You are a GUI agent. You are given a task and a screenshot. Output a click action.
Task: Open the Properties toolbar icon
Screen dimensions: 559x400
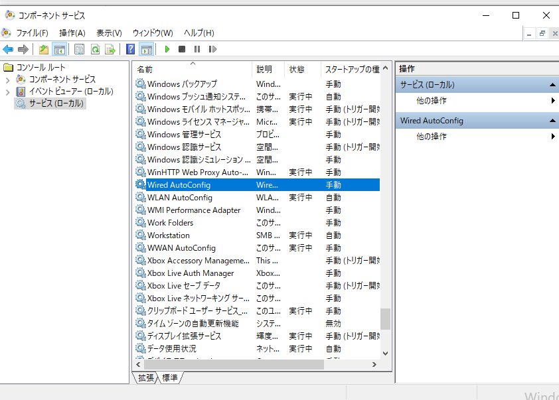[79, 49]
